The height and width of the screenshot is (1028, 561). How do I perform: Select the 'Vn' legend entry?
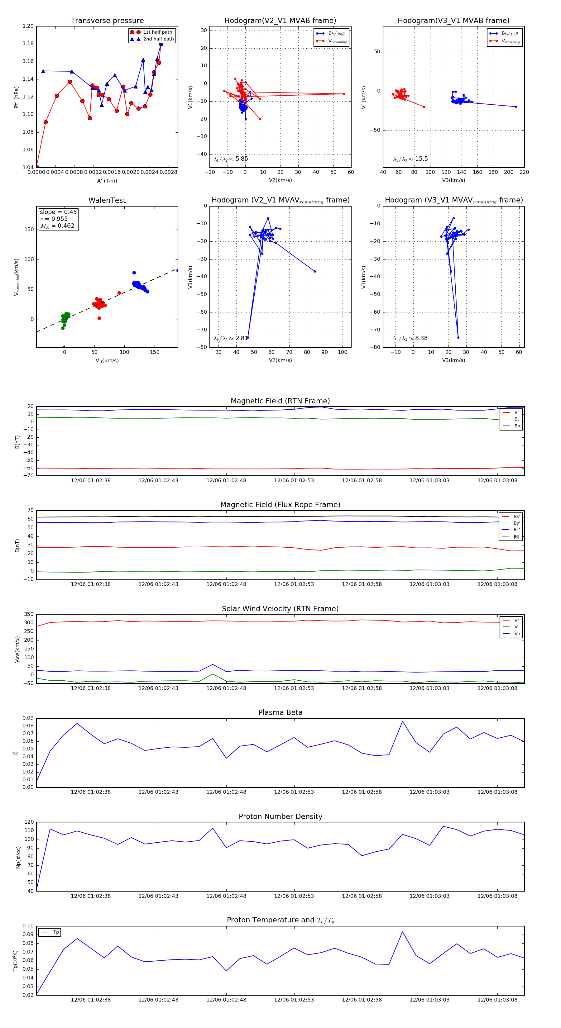511,634
